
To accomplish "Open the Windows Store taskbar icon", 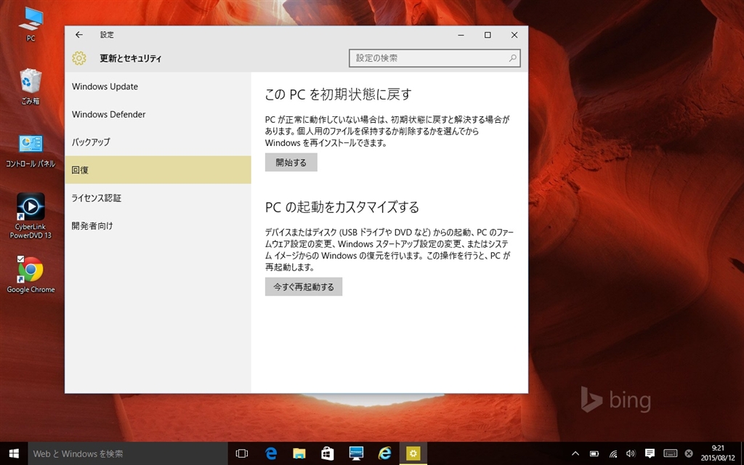I will 328,453.
